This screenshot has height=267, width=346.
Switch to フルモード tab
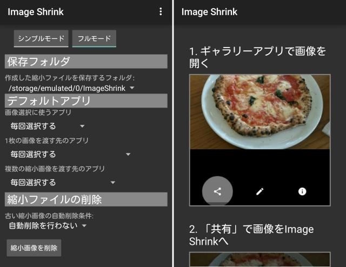[x=94, y=38]
